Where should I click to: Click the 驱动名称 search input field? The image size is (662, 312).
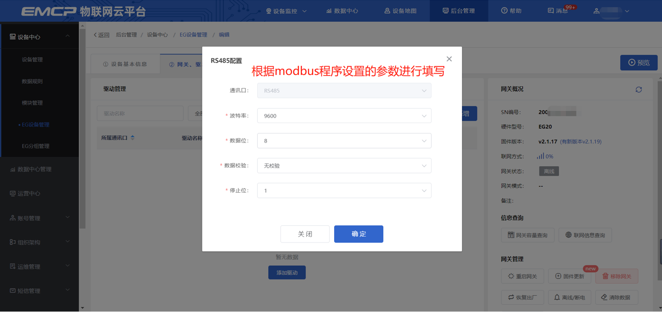(x=140, y=114)
